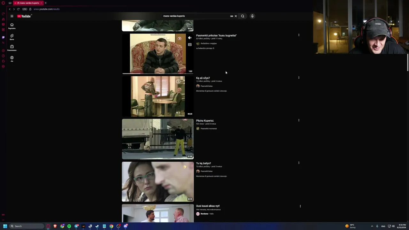409x230 pixels.
Task: Open Discord from the taskbar
Action: pos(126,226)
